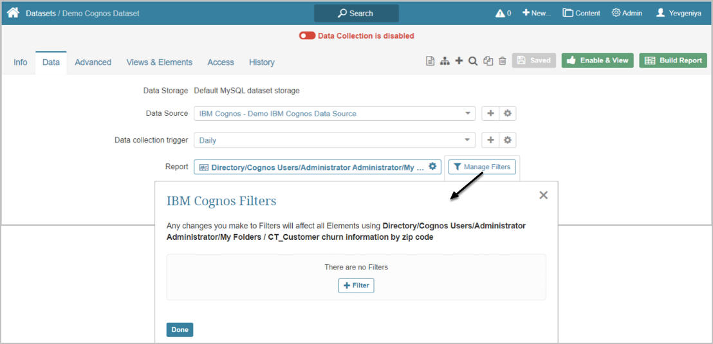Switch to the Advanced tab

pos(93,62)
